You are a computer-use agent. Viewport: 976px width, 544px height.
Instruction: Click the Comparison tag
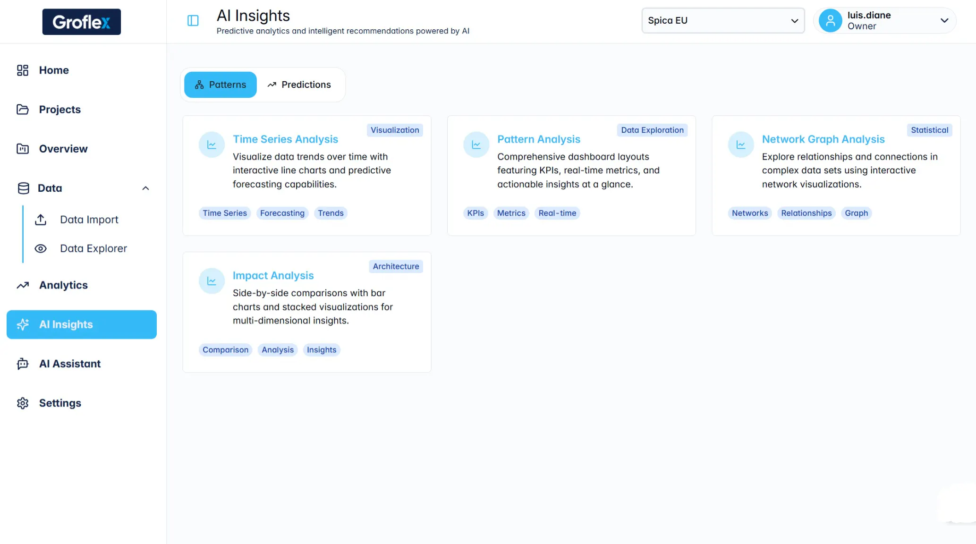225,350
